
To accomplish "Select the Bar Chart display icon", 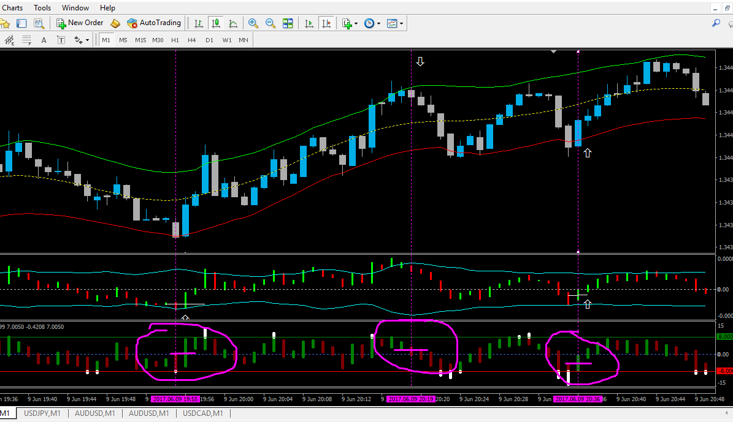I will tap(199, 23).
